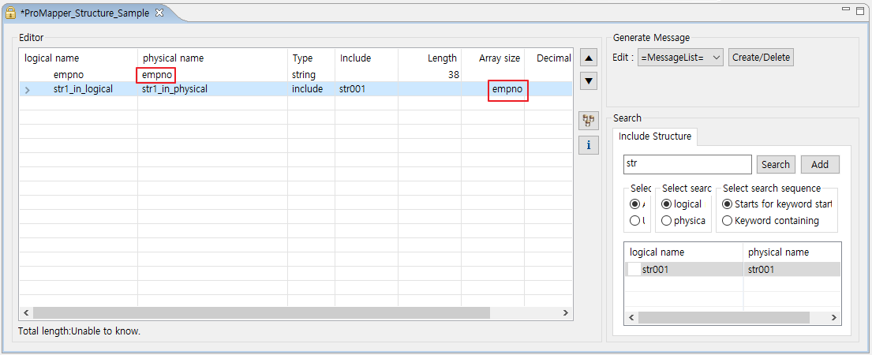Click the move down arrow button

[589, 80]
